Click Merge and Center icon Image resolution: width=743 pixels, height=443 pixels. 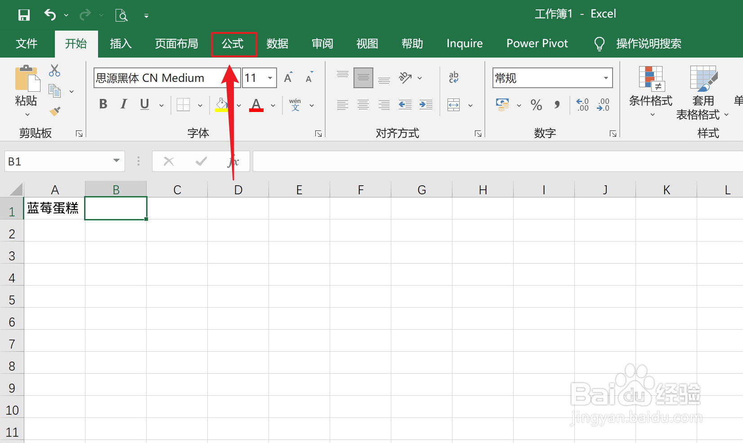pyautogui.click(x=454, y=105)
